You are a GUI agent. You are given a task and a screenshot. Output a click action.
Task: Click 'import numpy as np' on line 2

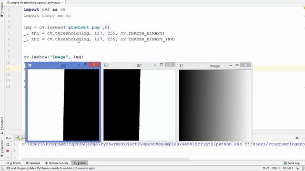tap(47, 16)
